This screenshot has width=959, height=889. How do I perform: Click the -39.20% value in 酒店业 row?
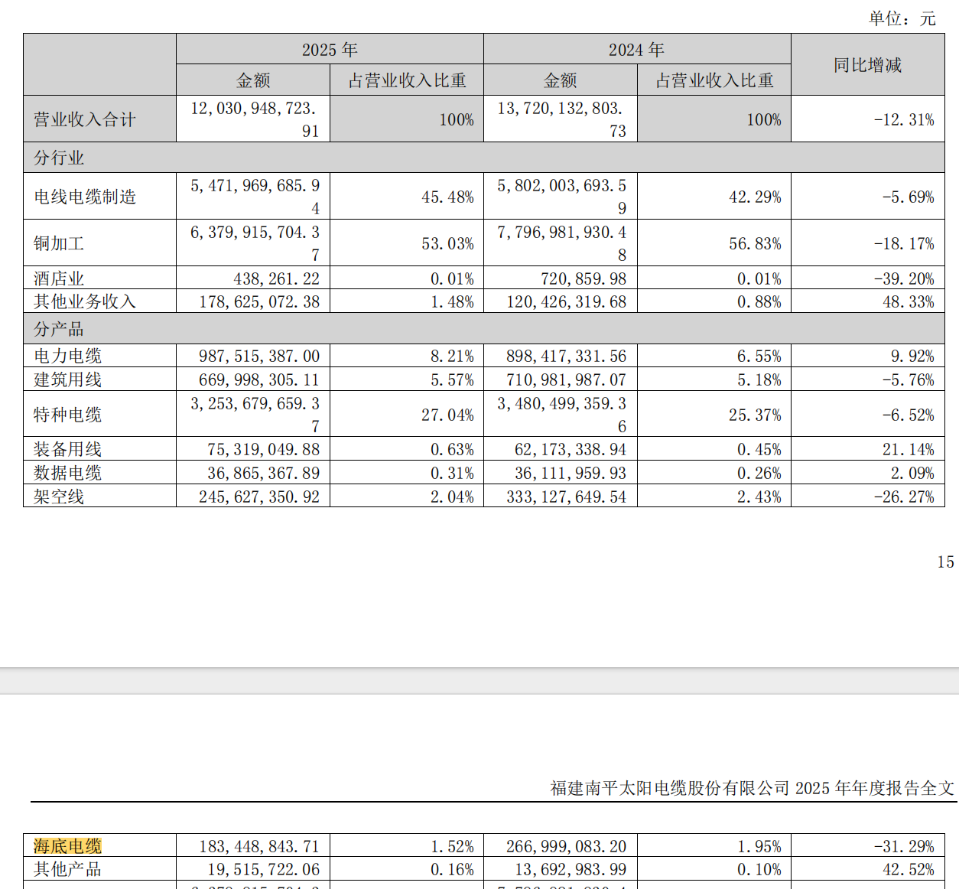(x=903, y=278)
